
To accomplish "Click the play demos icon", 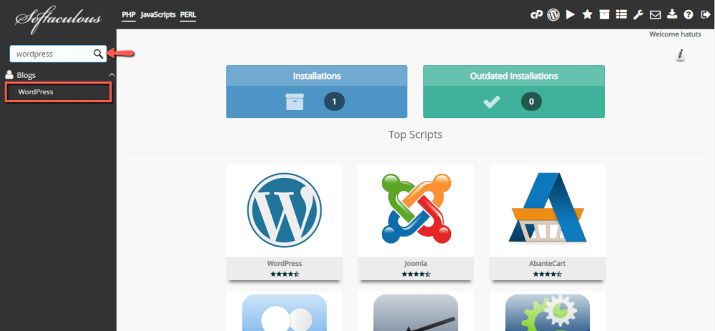I will coord(570,14).
